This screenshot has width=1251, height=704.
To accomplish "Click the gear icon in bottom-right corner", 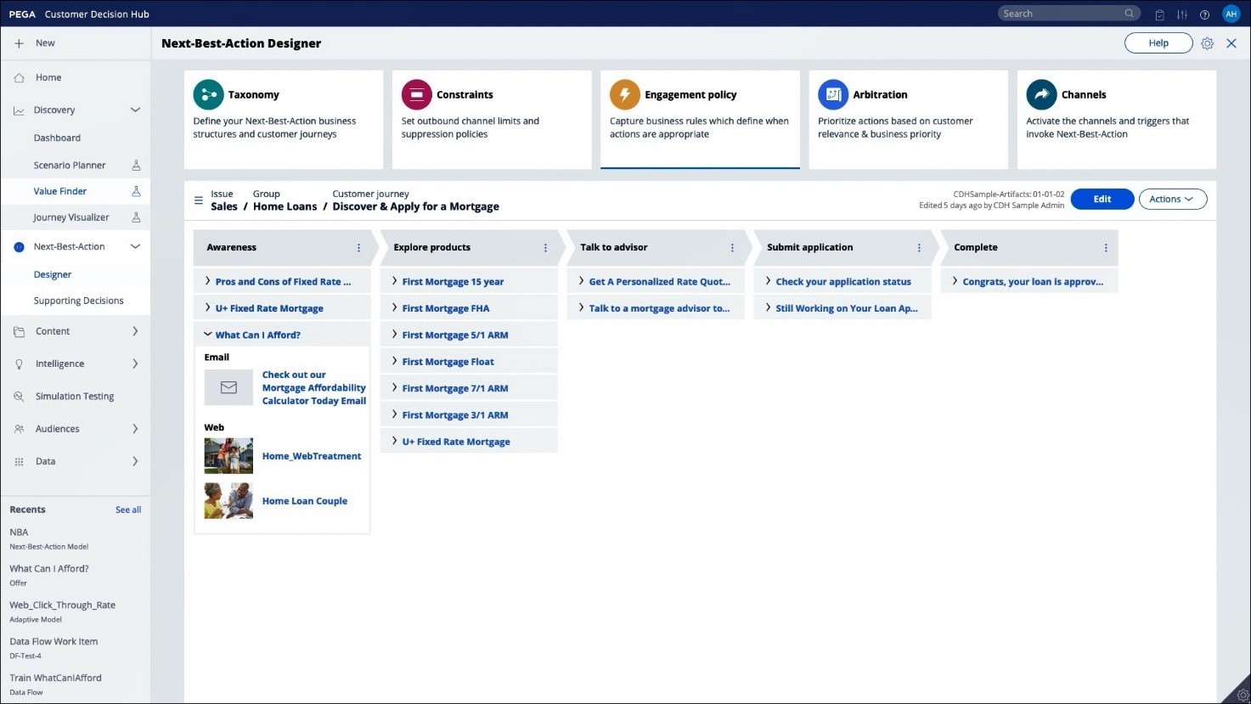I will [x=1243, y=695].
